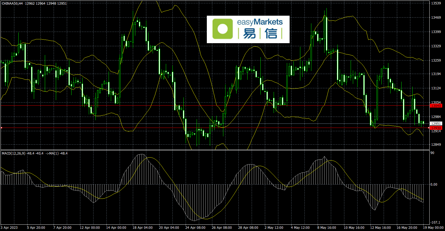Click the 12 Apr 00:00 time label
Image resolution: width=445 pixels, height=231 pixels.
pos(90,228)
